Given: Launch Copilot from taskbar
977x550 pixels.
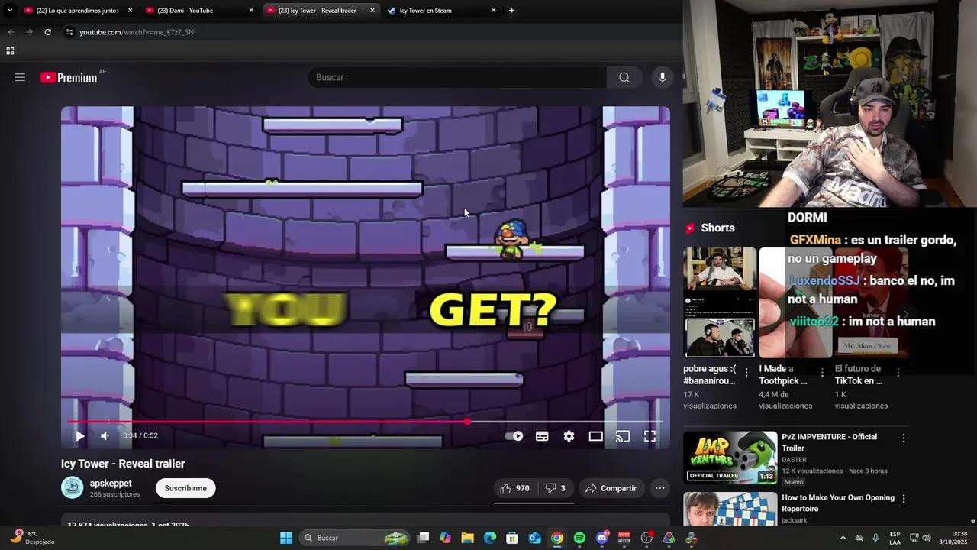Looking at the screenshot, I should pyautogui.click(x=445, y=538).
